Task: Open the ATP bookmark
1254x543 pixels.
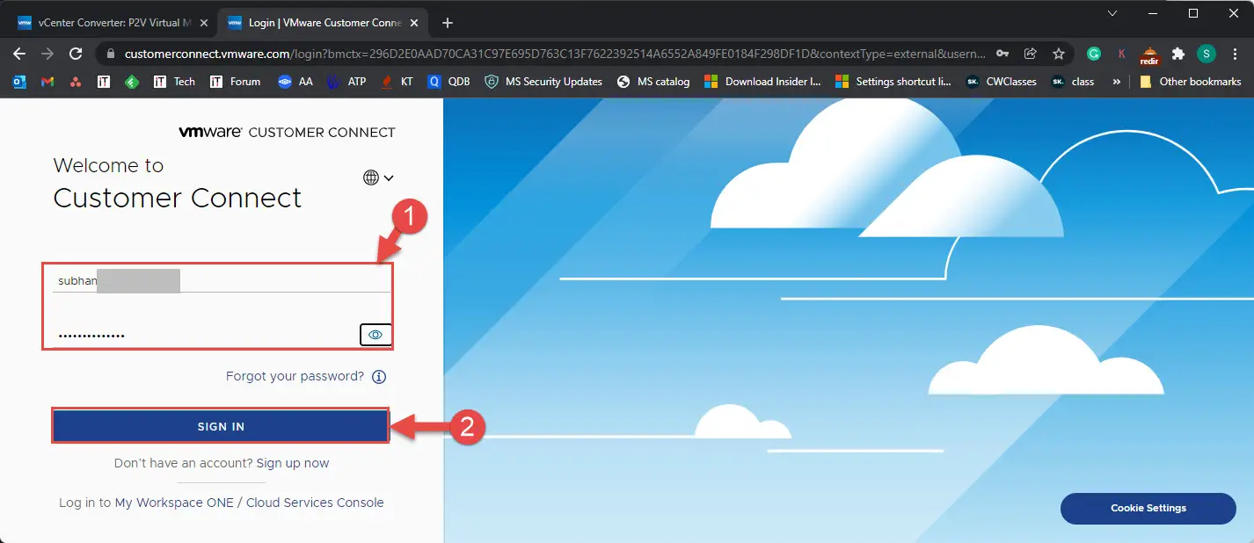Action: [x=346, y=82]
